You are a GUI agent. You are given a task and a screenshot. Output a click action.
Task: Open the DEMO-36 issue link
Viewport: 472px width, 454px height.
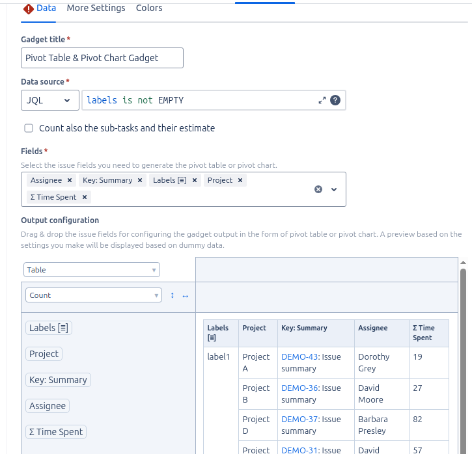(x=299, y=388)
